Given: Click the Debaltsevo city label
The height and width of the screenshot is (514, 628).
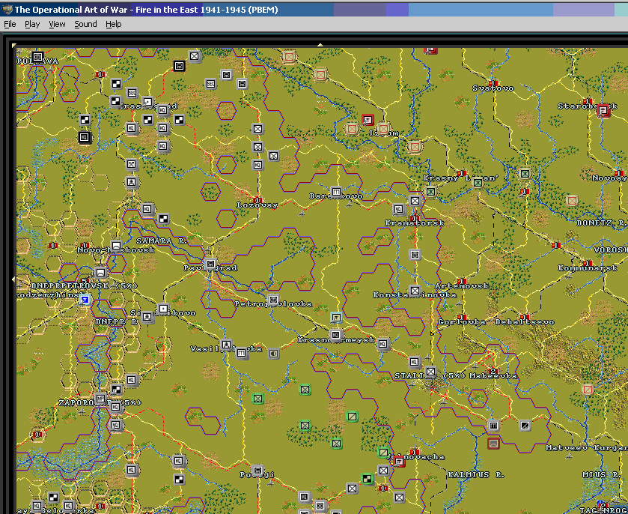Looking at the screenshot, I should (x=525, y=322).
